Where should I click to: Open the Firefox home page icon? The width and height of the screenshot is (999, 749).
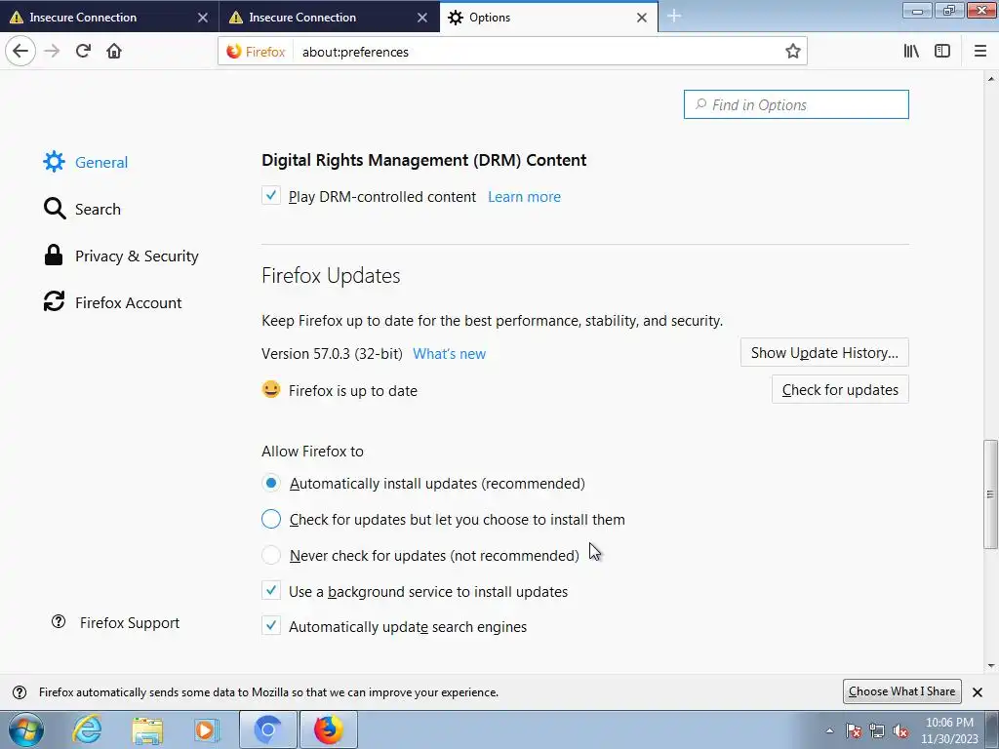(114, 51)
